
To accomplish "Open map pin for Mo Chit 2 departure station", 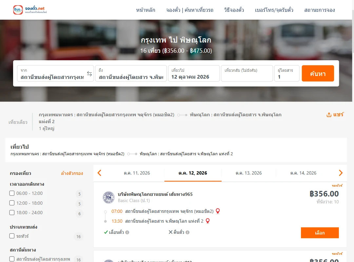I will tap(218, 211).
